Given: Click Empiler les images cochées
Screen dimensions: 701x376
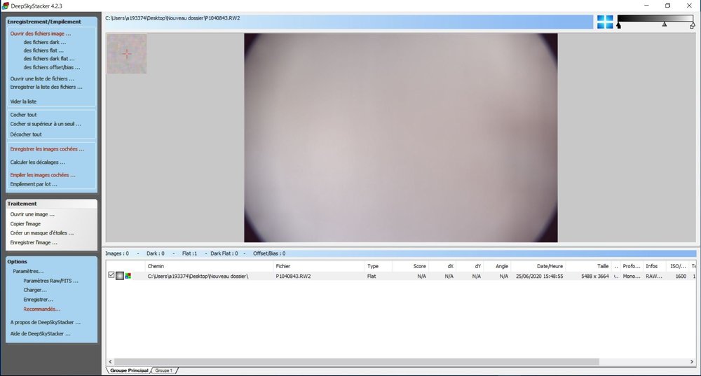Looking at the screenshot, I should [43, 175].
